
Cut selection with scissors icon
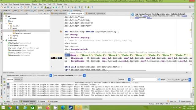coord(18,7)
